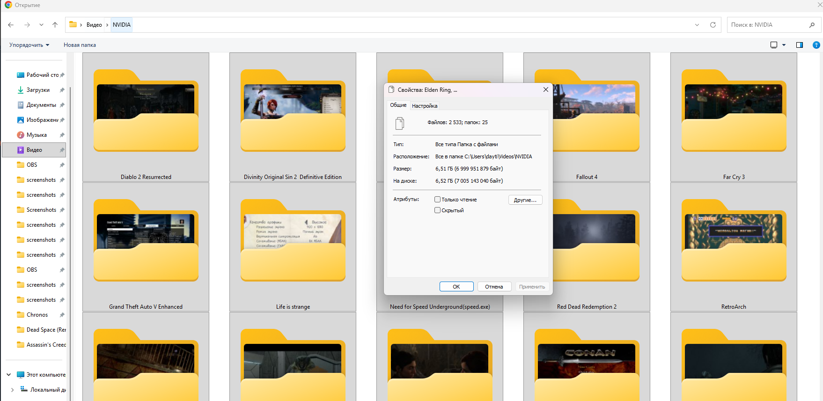Select Fallout 4 folder name
Screen dimensions: 823x401
[x=587, y=177]
